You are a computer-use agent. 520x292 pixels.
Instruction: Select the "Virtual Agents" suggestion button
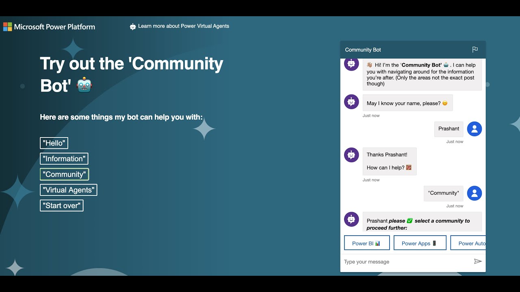[69, 190]
